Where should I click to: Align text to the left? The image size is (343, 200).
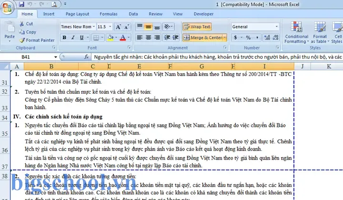[x=140, y=38]
